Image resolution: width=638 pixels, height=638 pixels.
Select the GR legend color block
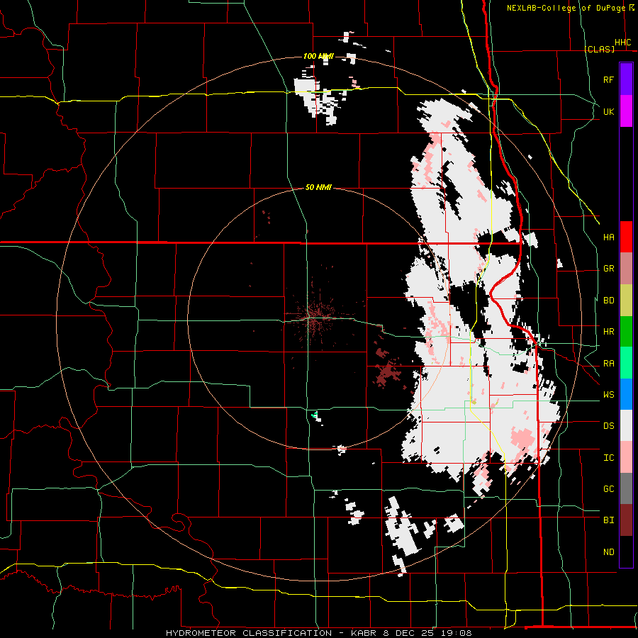(626, 268)
